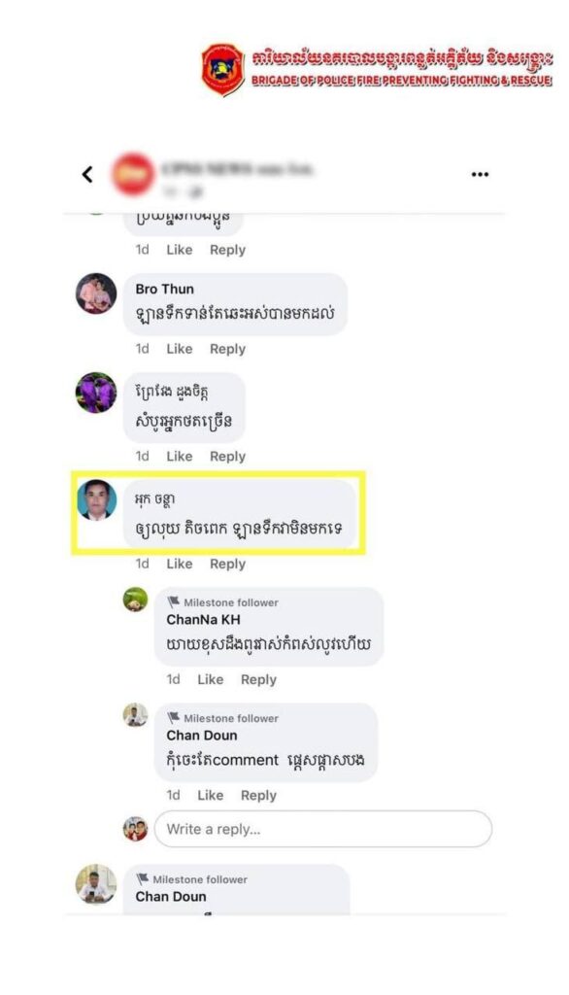Open the highlighted commenter's profile photo

tap(96, 500)
